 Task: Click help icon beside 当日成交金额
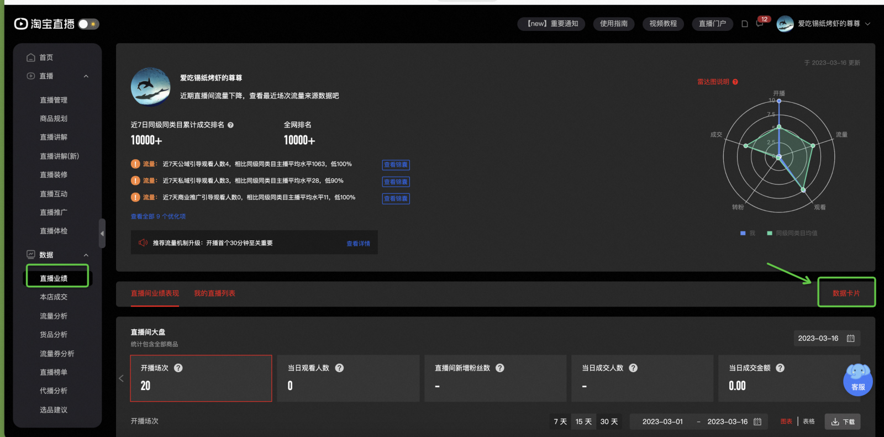point(780,368)
